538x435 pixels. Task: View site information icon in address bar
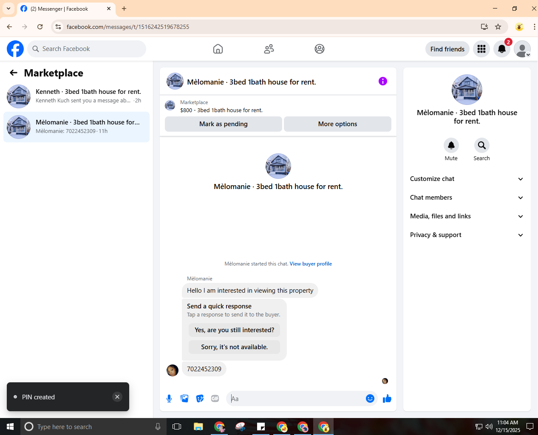click(x=58, y=27)
